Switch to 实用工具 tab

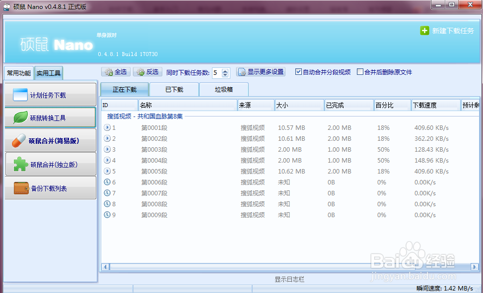[49, 73]
